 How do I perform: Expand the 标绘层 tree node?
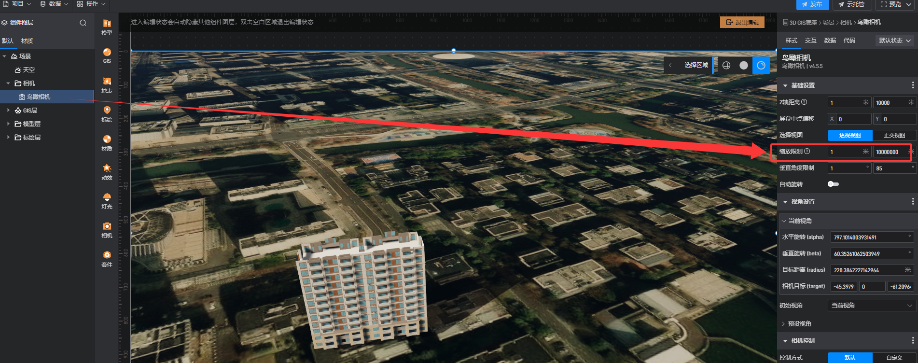click(8, 138)
